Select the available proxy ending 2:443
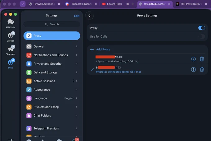 click(x=147, y=59)
